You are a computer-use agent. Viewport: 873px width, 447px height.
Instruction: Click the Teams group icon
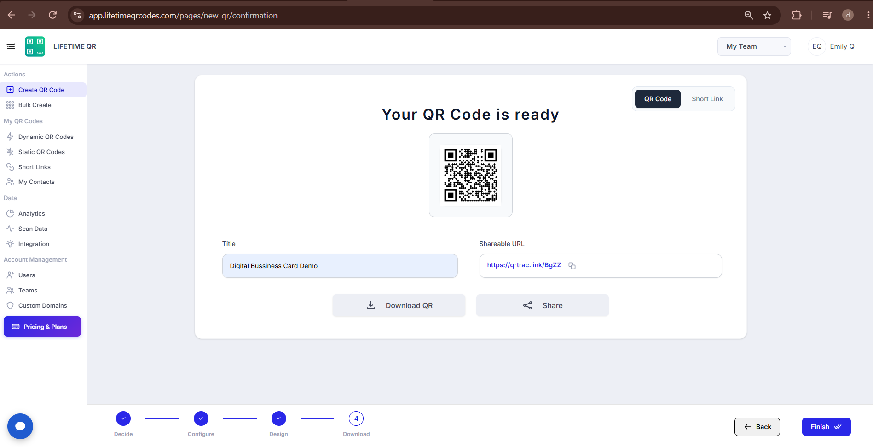(x=10, y=290)
